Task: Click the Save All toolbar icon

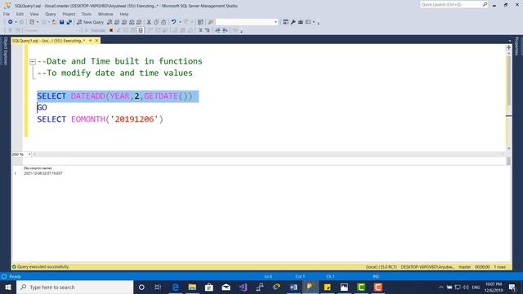Action: pos(69,22)
